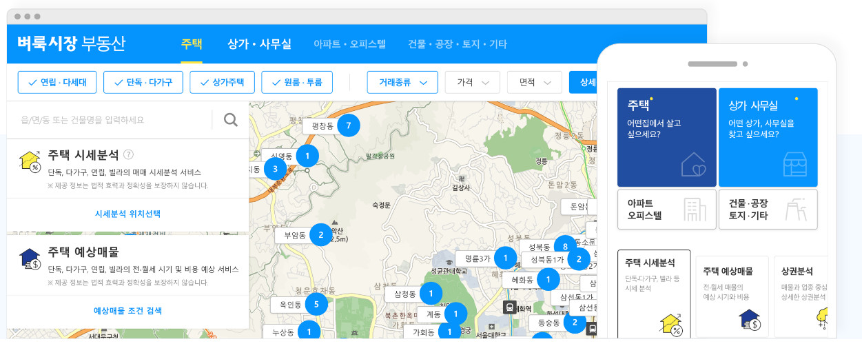Switch to the 건물·공장·토지·기타 tab

[458, 44]
